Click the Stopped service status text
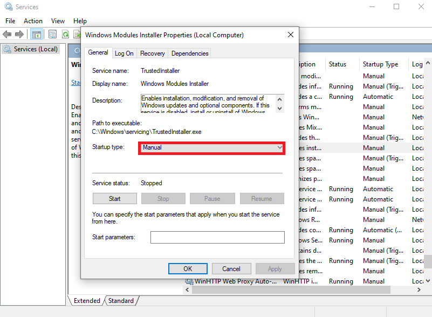Viewport: 432px width, 317px height. [151, 183]
